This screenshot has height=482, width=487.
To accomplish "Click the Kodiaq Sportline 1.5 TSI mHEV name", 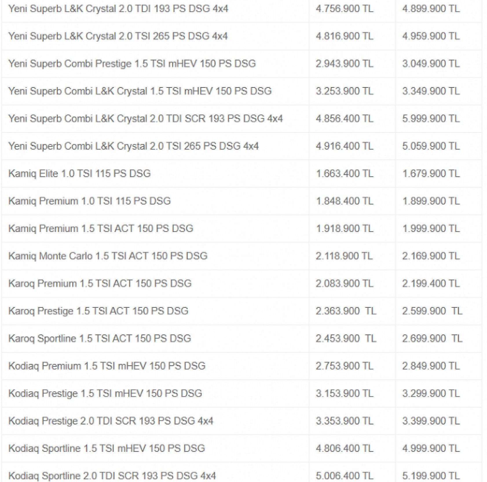I will click(107, 449).
